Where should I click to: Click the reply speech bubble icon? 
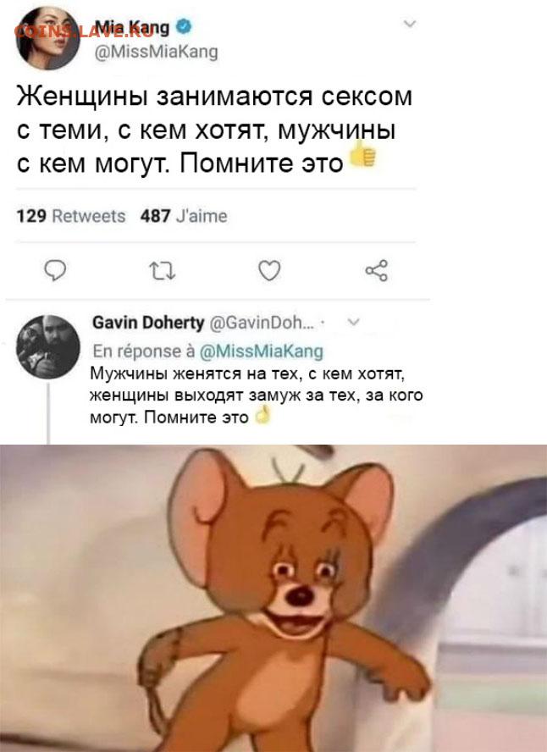point(56,270)
